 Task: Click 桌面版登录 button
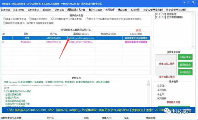[x=185, y=65]
